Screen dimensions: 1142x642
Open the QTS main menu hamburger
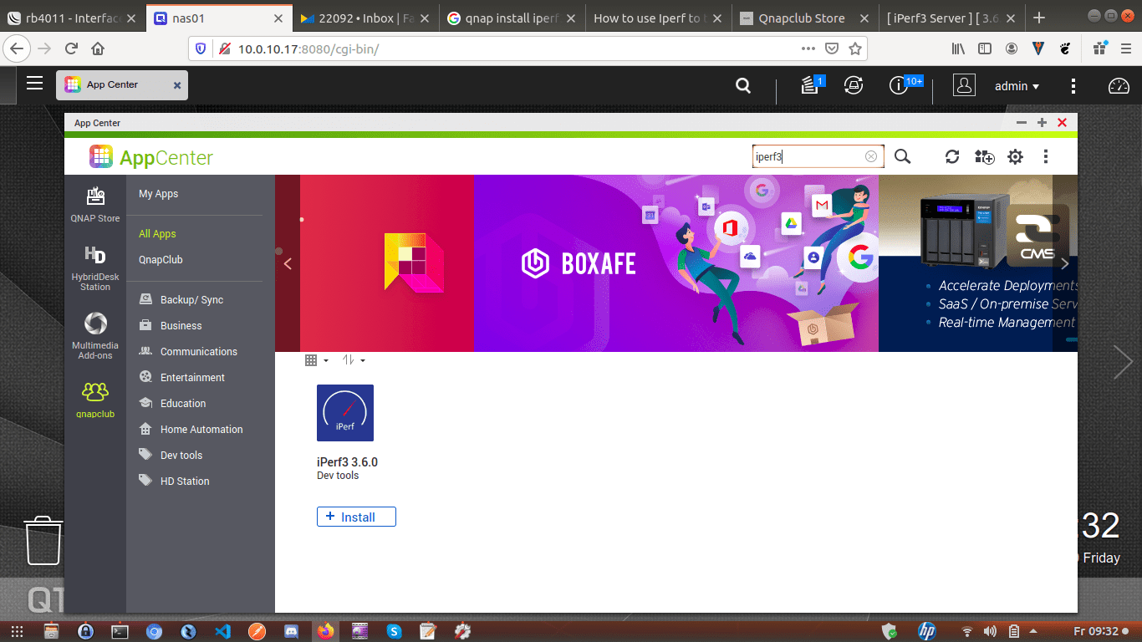point(34,83)
